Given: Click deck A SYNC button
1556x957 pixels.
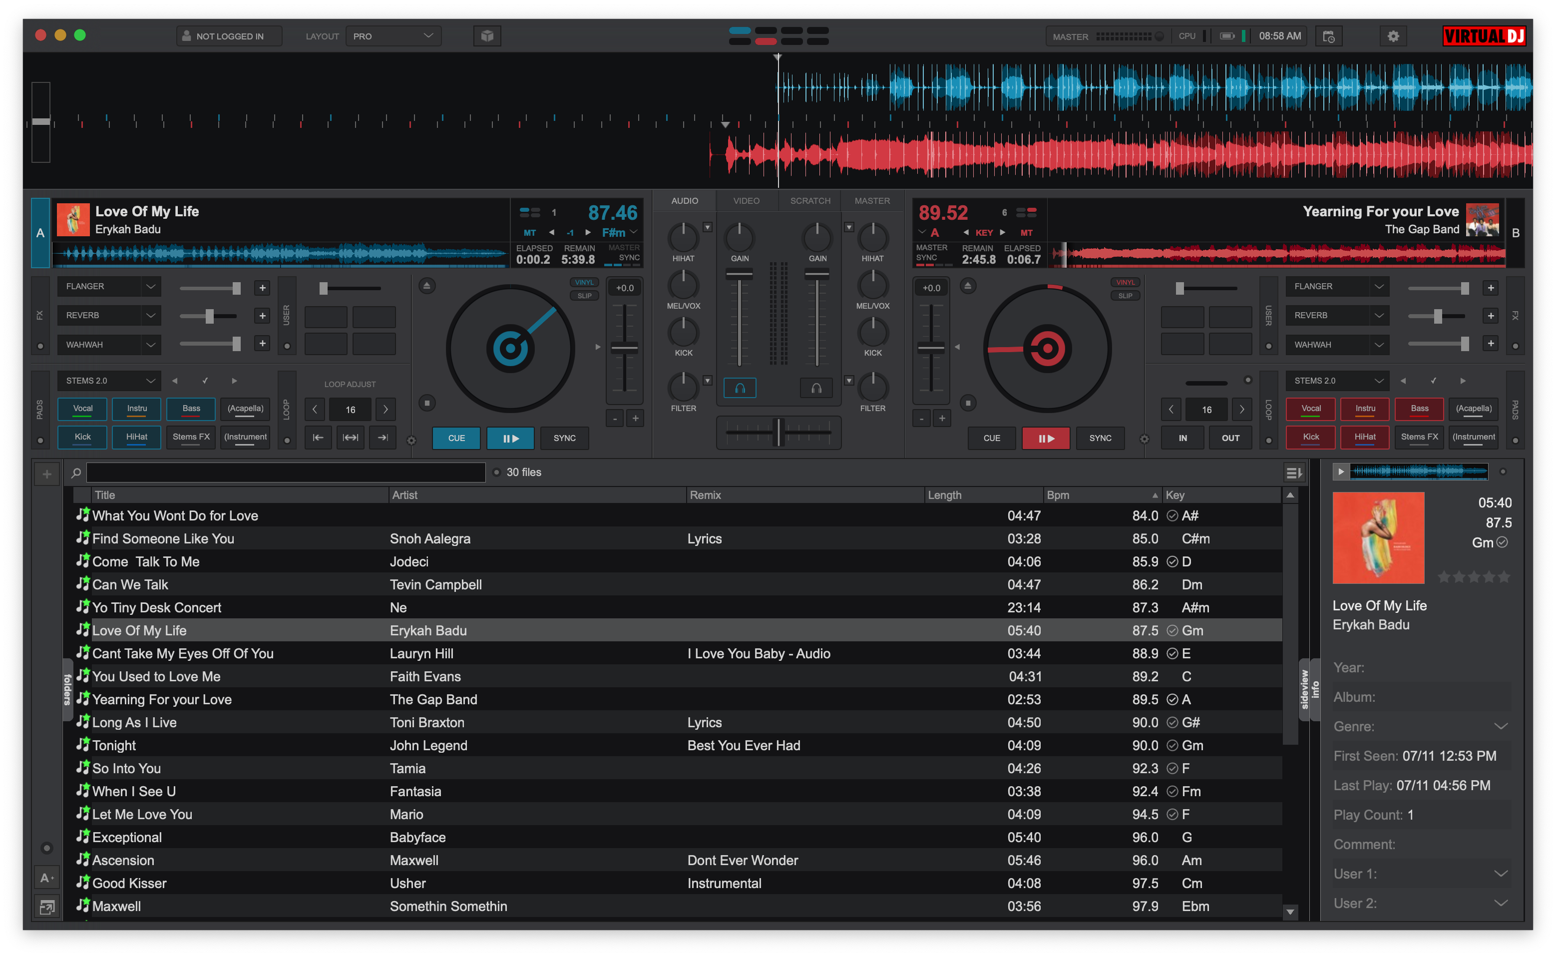Looking at the screenshot, I should click(564, 438).
